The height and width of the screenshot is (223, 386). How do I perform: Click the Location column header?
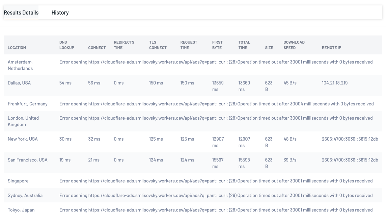click(17, 48)
